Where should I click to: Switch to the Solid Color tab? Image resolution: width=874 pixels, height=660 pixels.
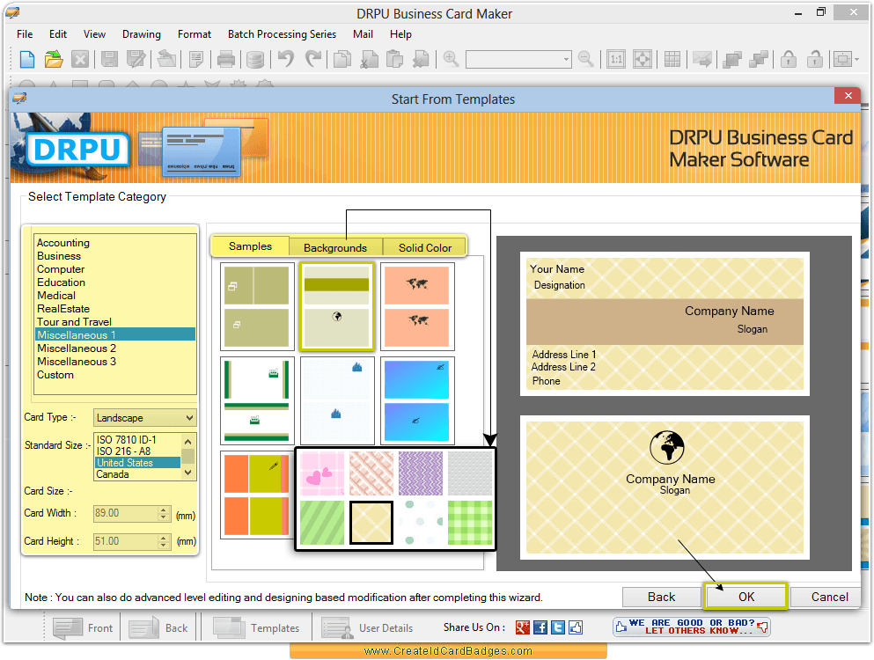point(425,247)
